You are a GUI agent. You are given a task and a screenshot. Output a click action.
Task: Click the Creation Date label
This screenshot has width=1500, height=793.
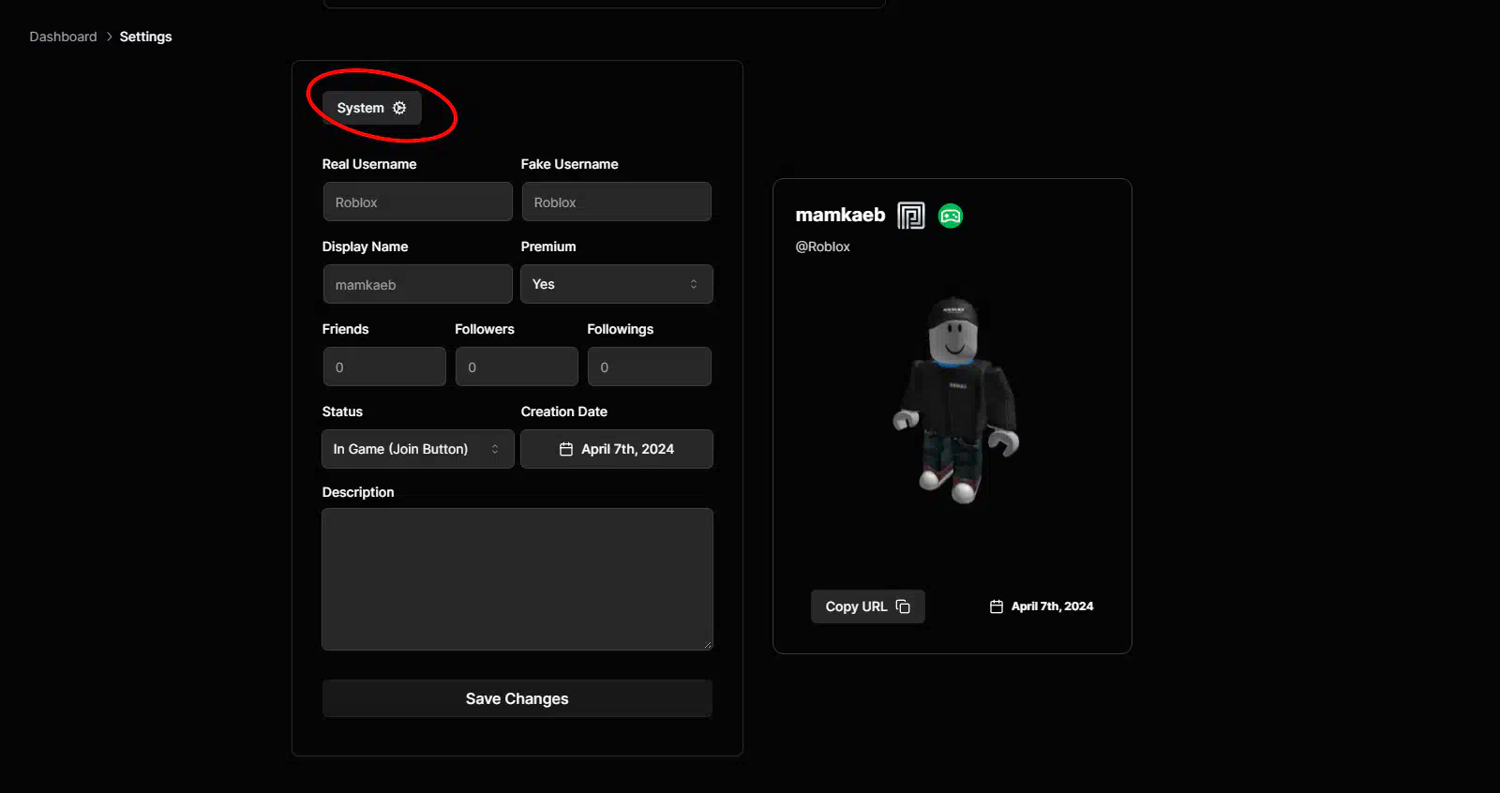click(564, 411)
